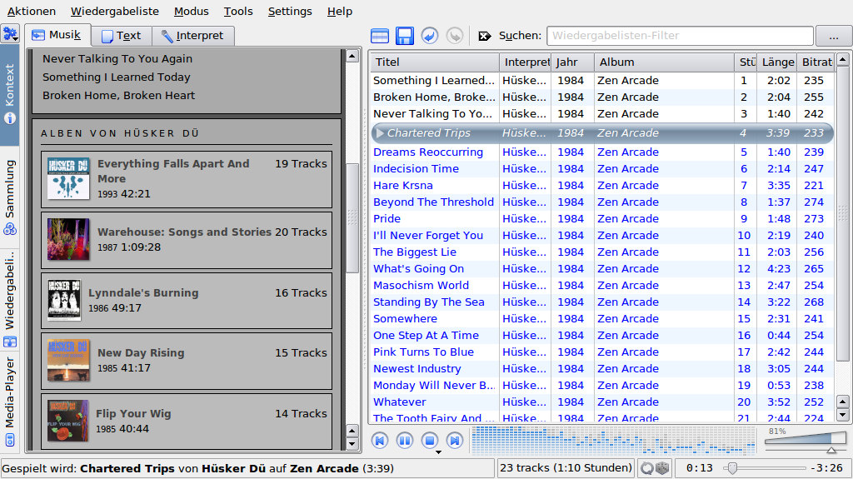The image size is (853, 479).
Task: Click the Sammlung sidebar tab icon
Action: (10, 229)
